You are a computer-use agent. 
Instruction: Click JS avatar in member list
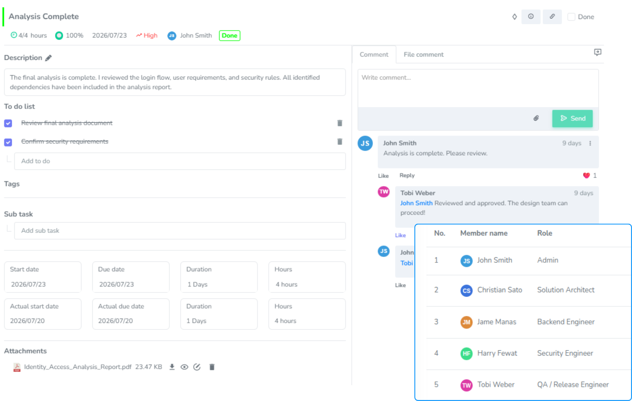(467, 261)
